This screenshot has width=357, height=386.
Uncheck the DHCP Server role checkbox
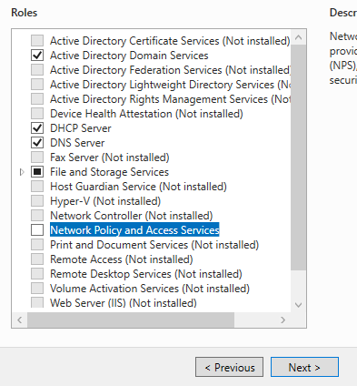click(x=37, y=128)
